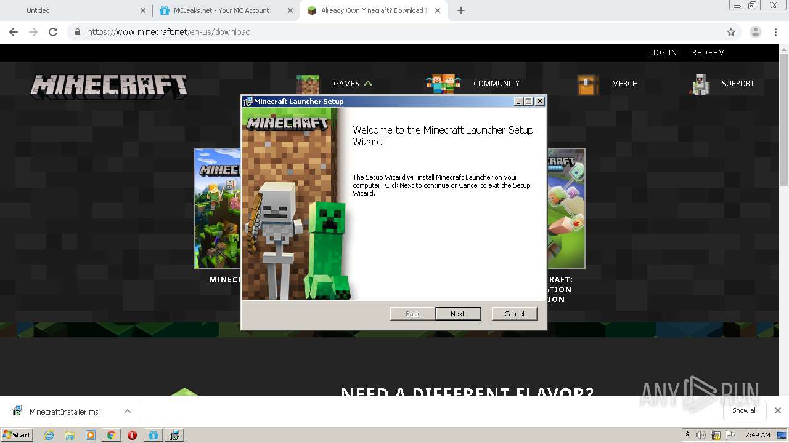Screen dimensions: 789x443
Task: Open the Opera taskbar icon
Action: (x=132, y=435)
